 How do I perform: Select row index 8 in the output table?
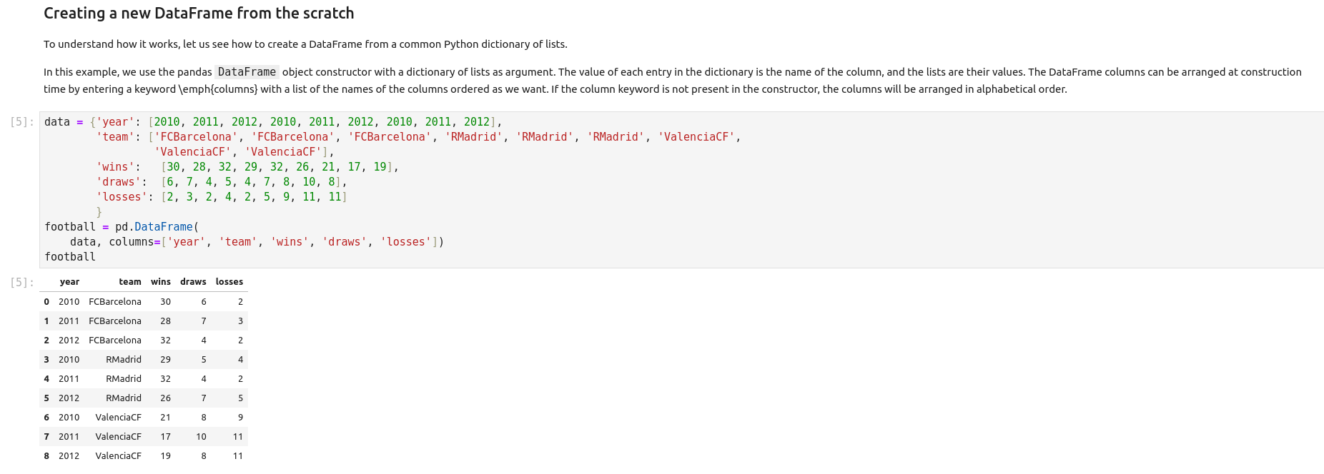point(46,456)
